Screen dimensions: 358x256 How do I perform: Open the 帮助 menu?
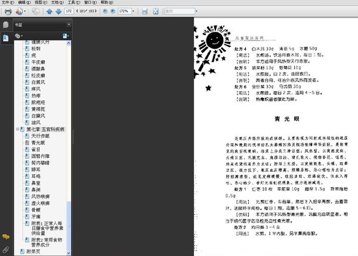click(x=107, y=2)
